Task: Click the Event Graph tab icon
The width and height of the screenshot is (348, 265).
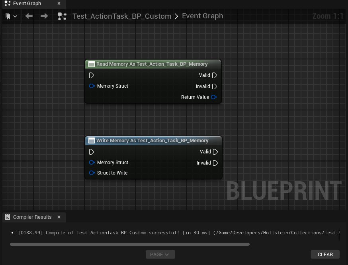Action: click(x=8, y=3)
